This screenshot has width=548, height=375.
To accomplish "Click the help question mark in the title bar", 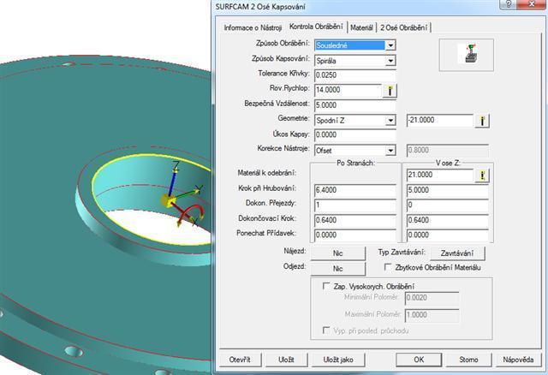I will click(509, 4).
